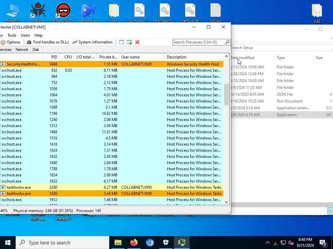This screenshot has height=249, width=333.
Task: Sort by Private bytes column header
Action: click(108, 57)
